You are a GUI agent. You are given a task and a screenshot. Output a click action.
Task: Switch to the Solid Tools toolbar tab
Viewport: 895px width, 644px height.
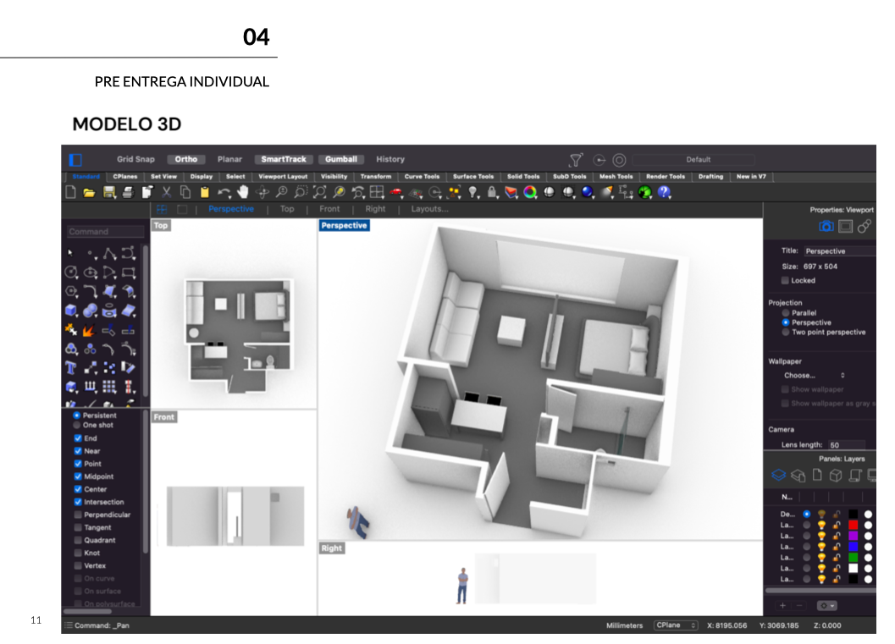(x=523, y=177)
